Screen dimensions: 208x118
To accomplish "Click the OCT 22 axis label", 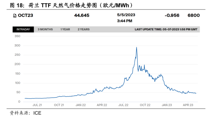I will pyautogui.click(x=145, y=105).
